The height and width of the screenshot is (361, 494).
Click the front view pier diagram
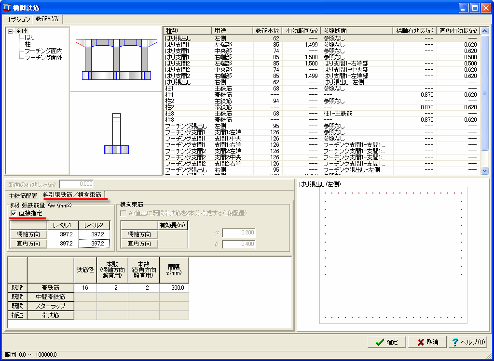click(x=116, y=59)
